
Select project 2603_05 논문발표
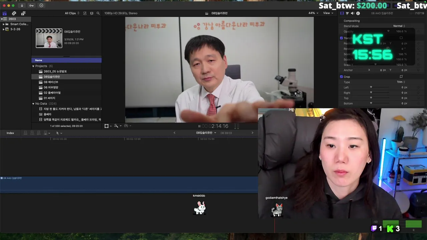click(x=66, y=71)
